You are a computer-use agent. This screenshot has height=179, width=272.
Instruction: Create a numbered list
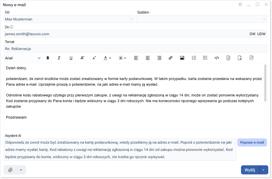point(194,58)
